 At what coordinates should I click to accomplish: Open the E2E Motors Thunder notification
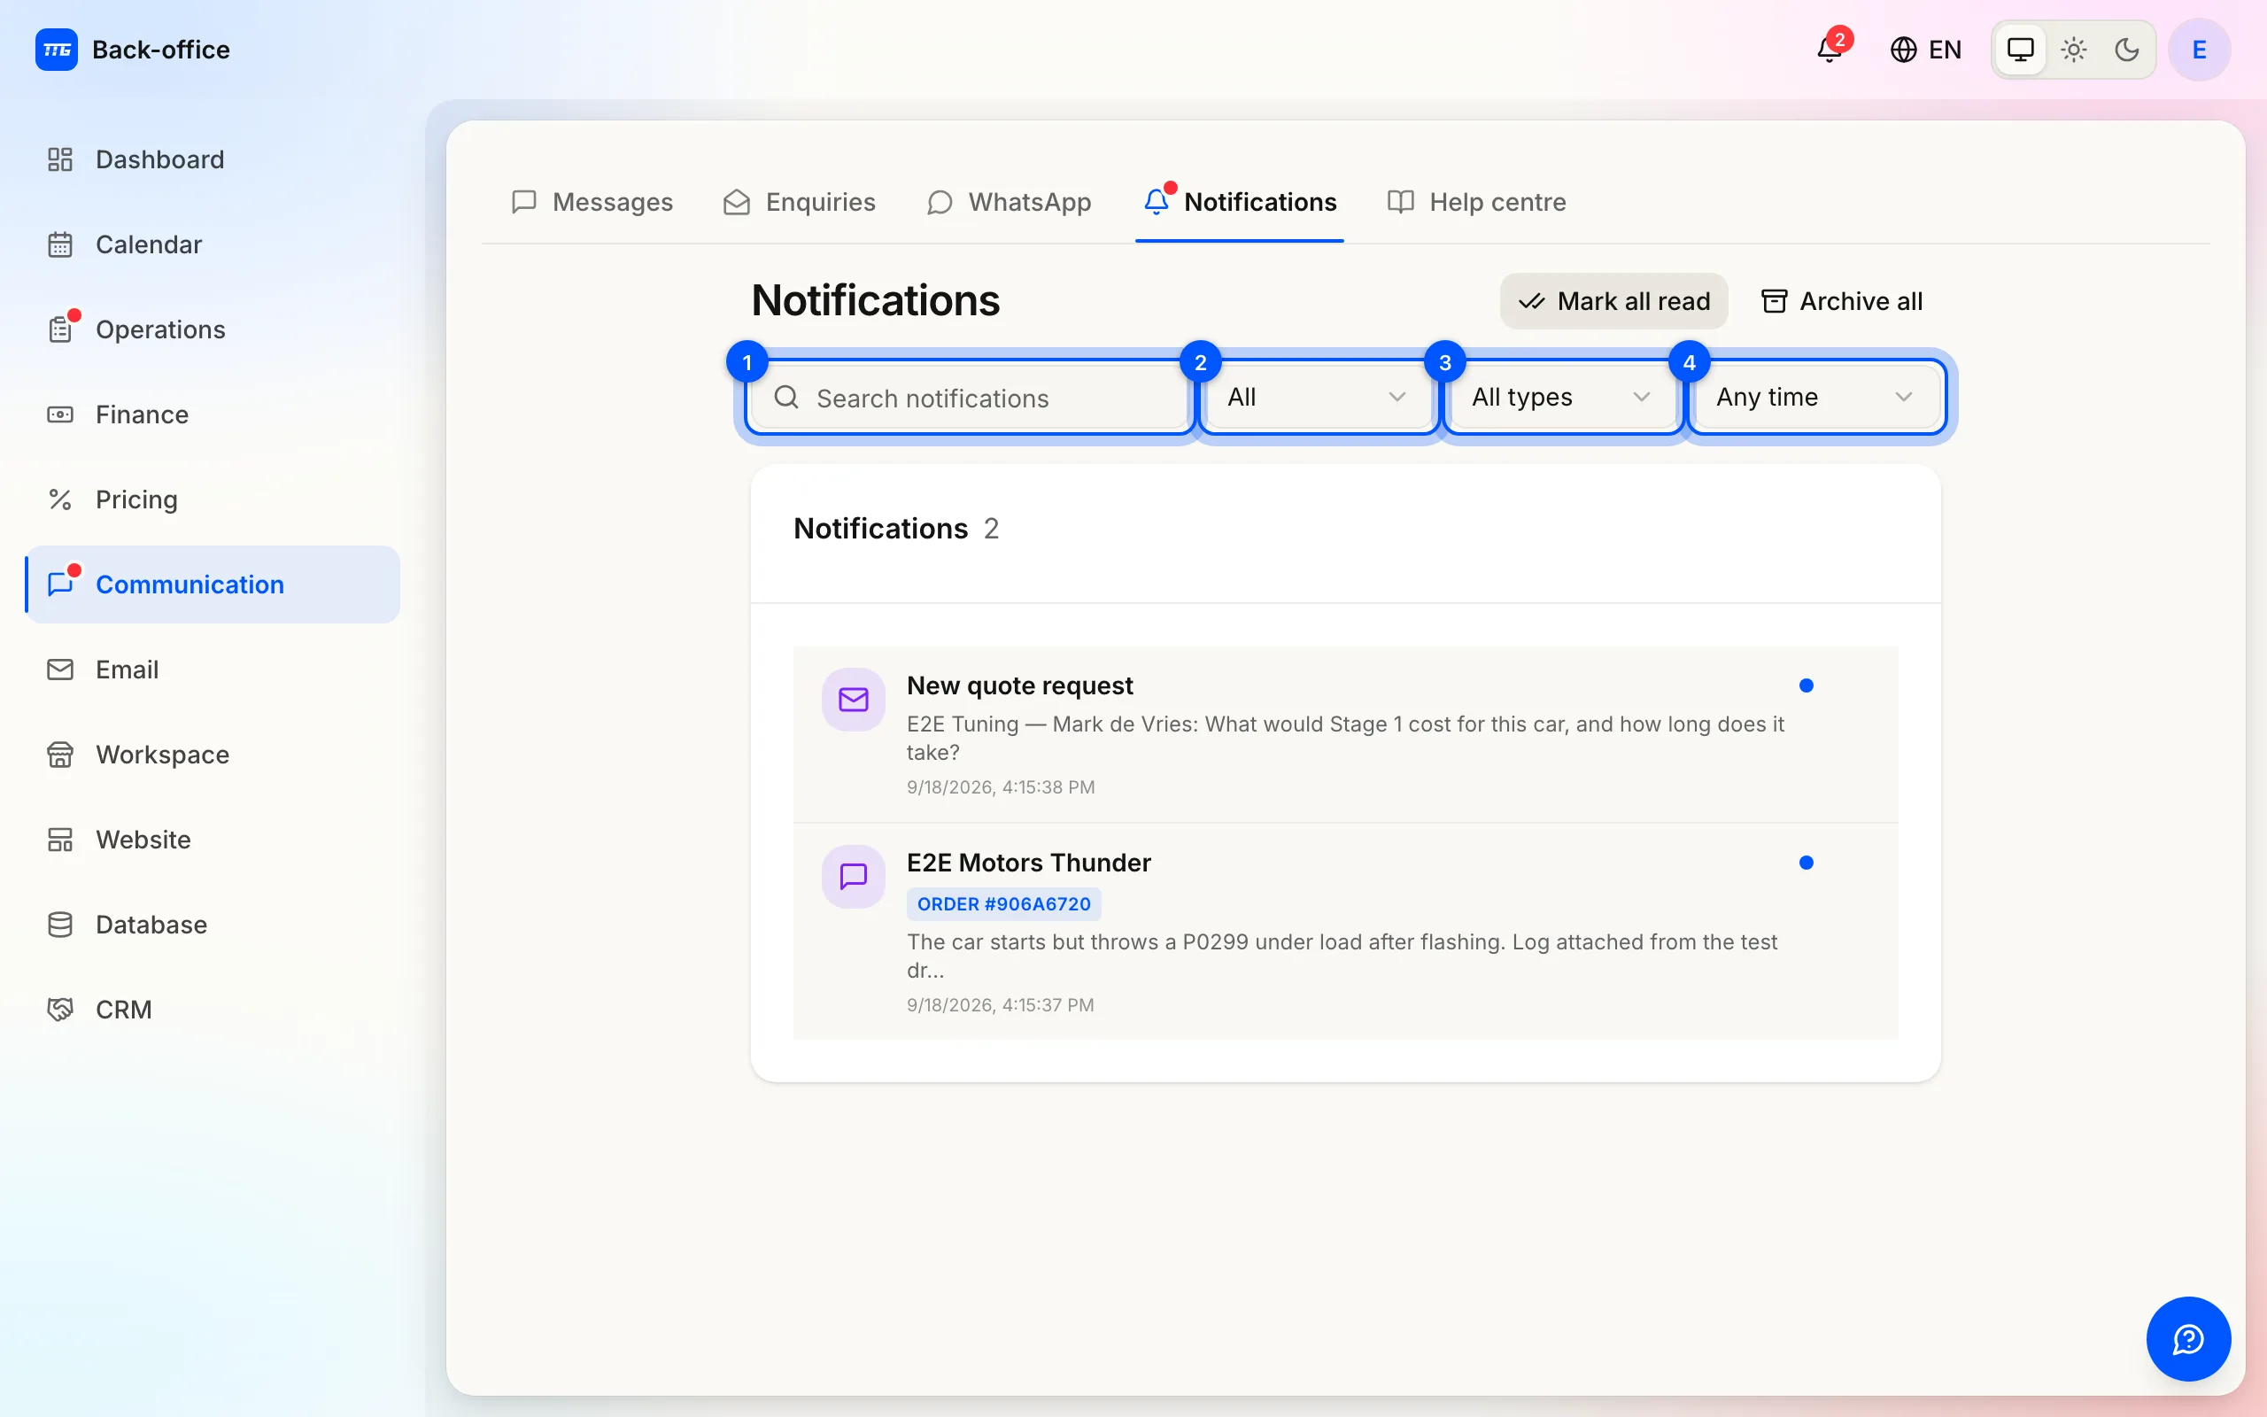coord(1345,932)
